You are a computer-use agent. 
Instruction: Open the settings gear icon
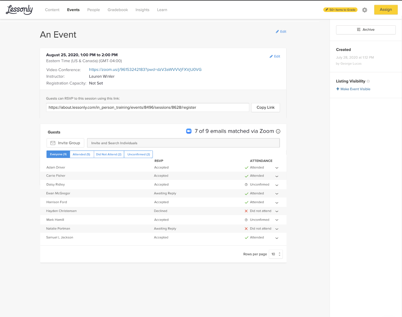pyautogui.click(x=365, y=10)
